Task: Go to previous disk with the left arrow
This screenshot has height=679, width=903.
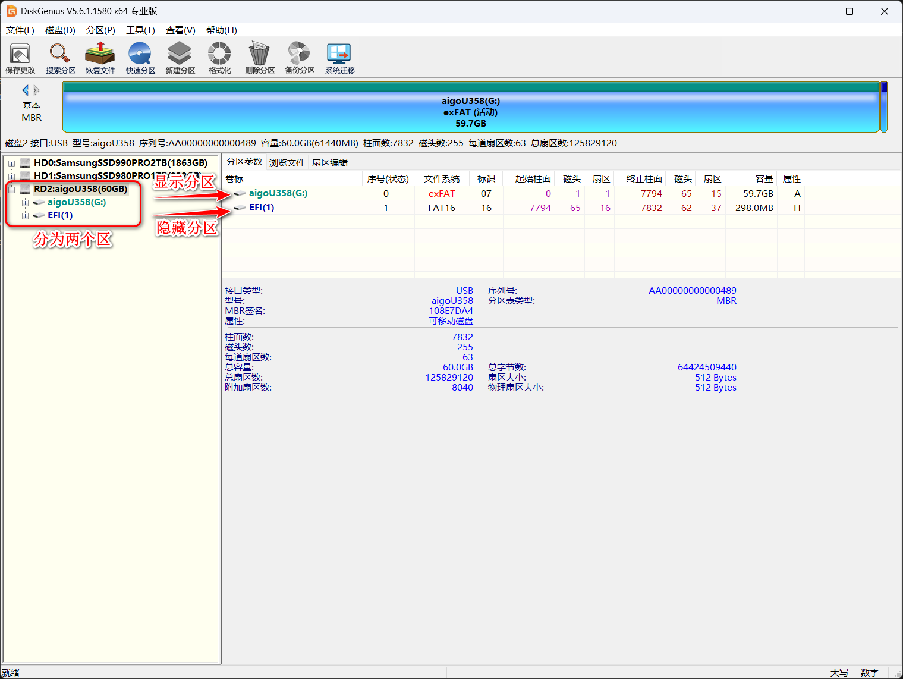Action: tap(26, 90)
